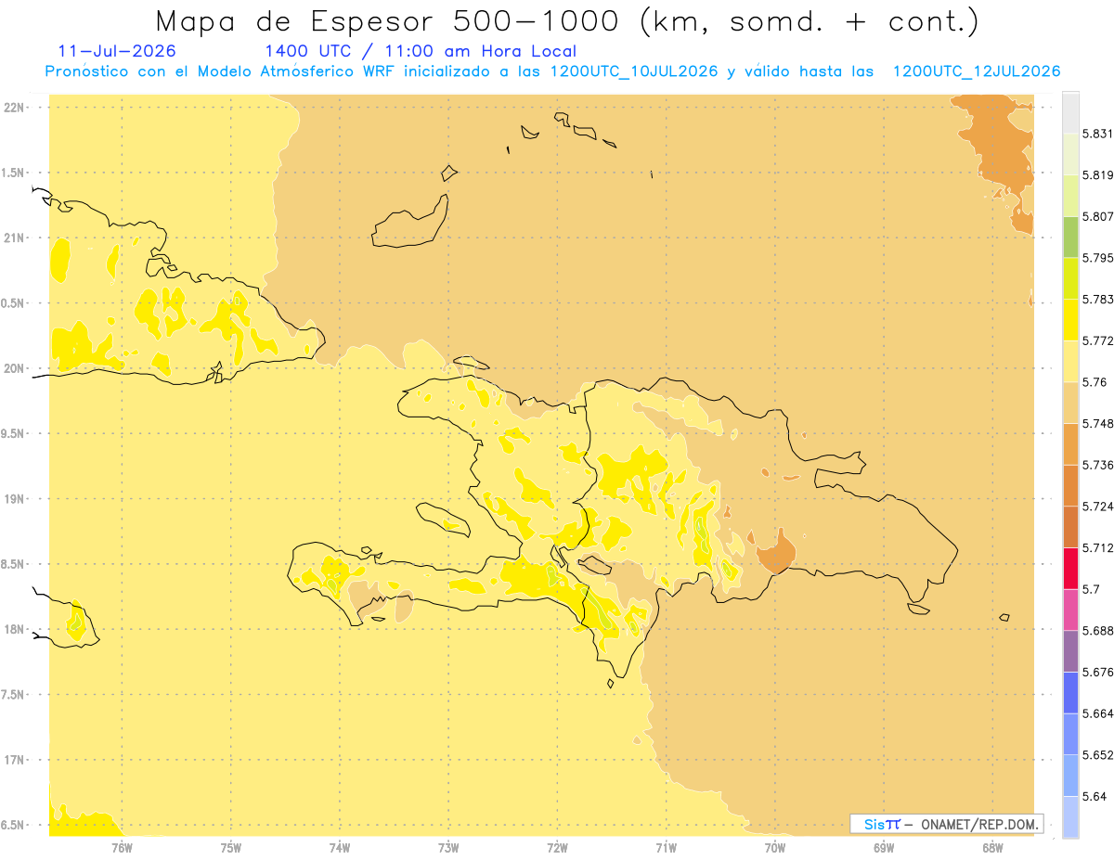This screenshot has height=860, width=1114.
Task: Click the legend value '5.736'
Action: [x=1097, y=465]
